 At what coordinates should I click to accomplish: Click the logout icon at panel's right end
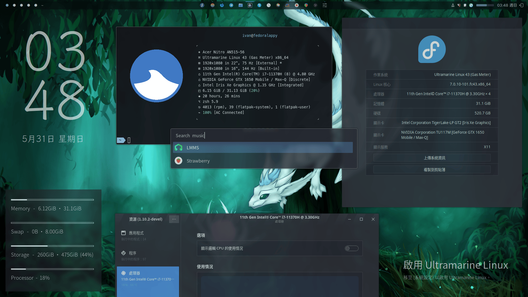coord(521,5)
